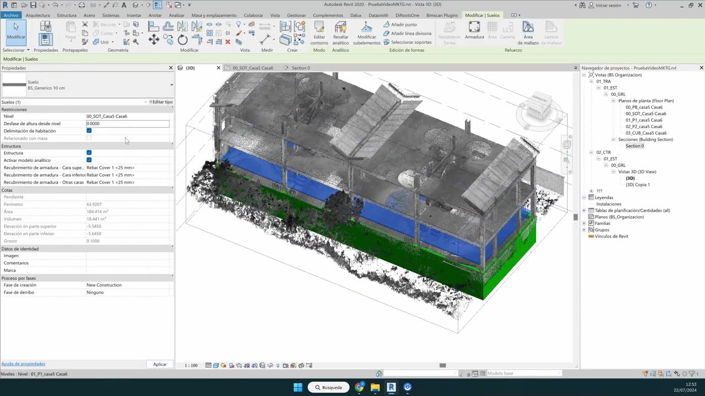Image resolution: width=705 pixels, height=396 pixels.
Task: Click the 3D view horizontal scrollbar thumb
Action: point(442,365)
